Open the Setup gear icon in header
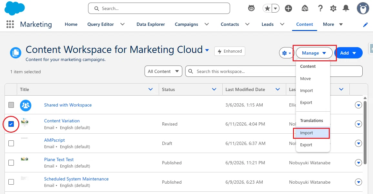This screenshot has height=194, width=373. [x=333, y=9]
